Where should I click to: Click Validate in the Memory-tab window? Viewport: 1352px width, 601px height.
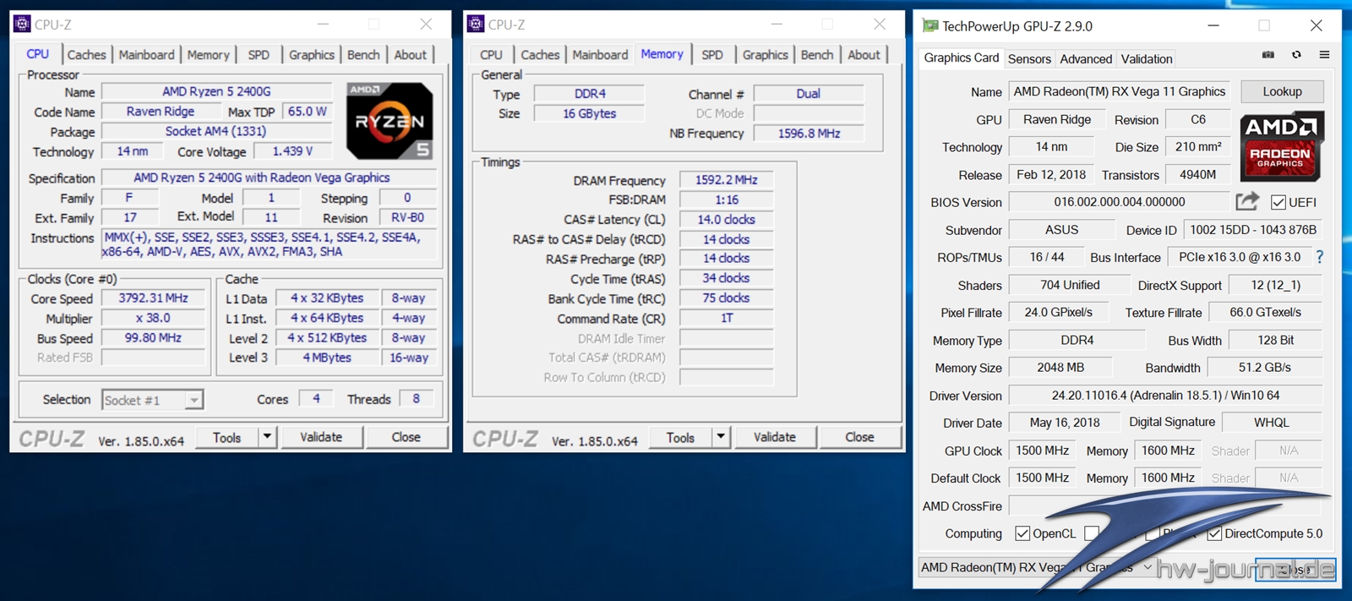[x=775, y=437]
